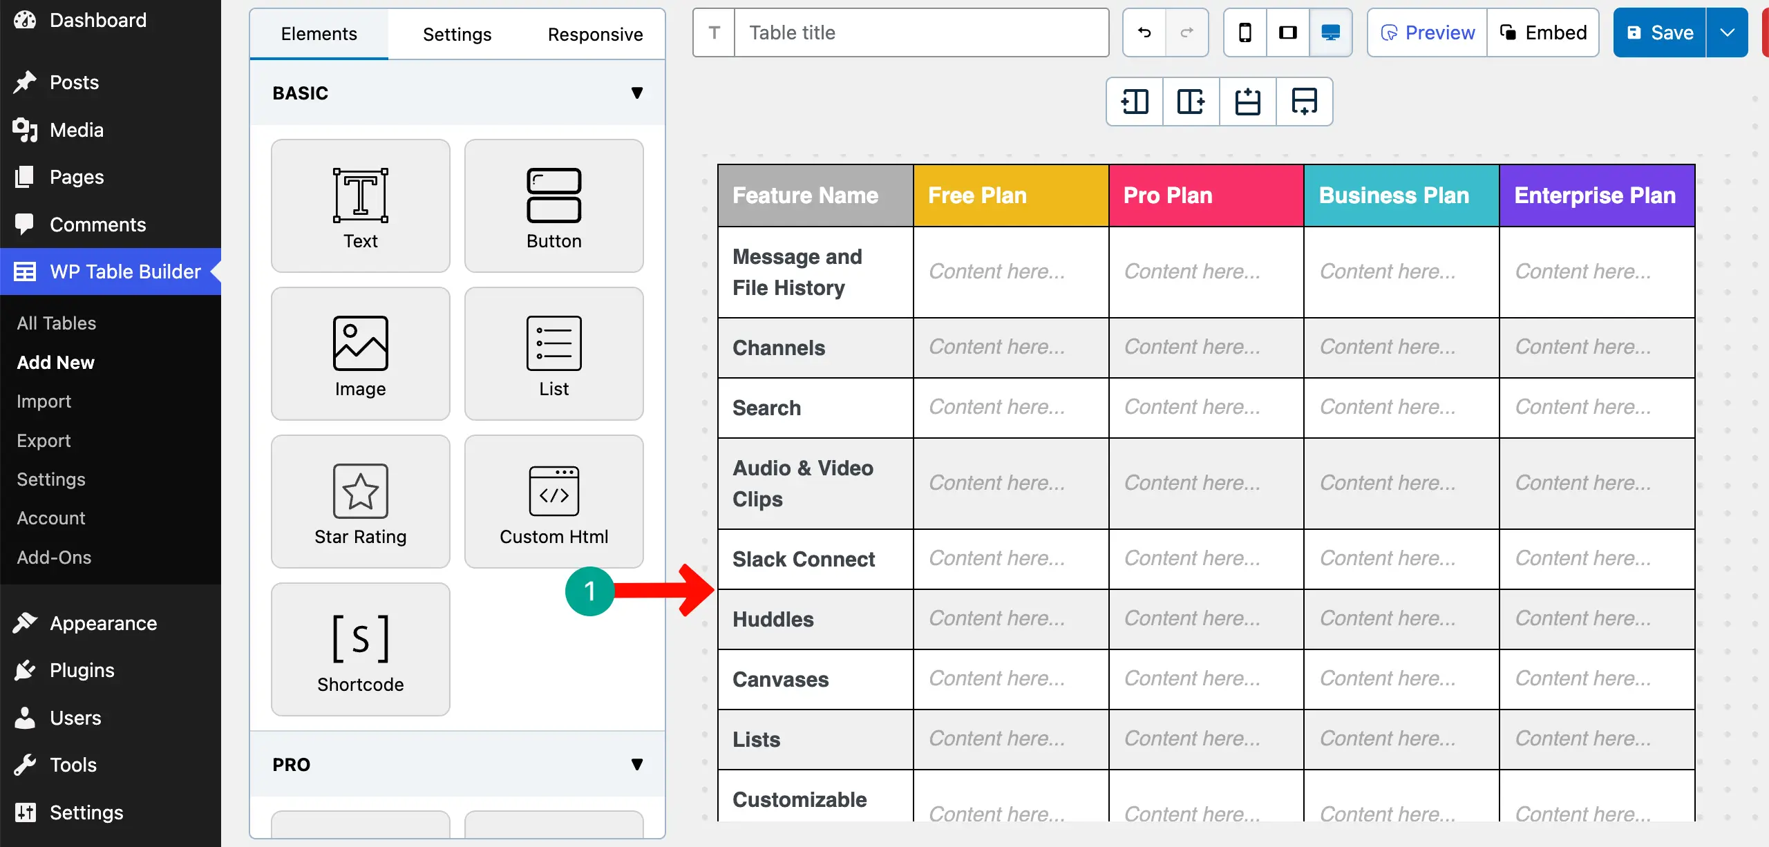
Task: Open the Save options dropdown
Action: pos(1728,32)
